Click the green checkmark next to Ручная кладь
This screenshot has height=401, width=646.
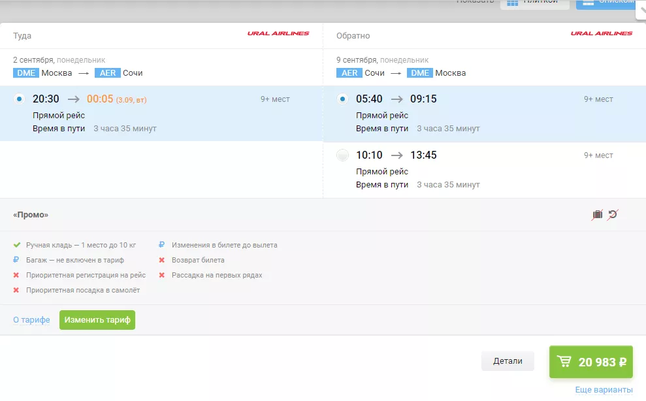point(17,245)
